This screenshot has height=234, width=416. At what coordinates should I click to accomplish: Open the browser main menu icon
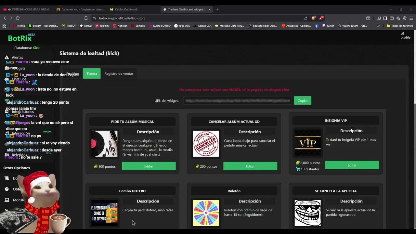[411, 18]
